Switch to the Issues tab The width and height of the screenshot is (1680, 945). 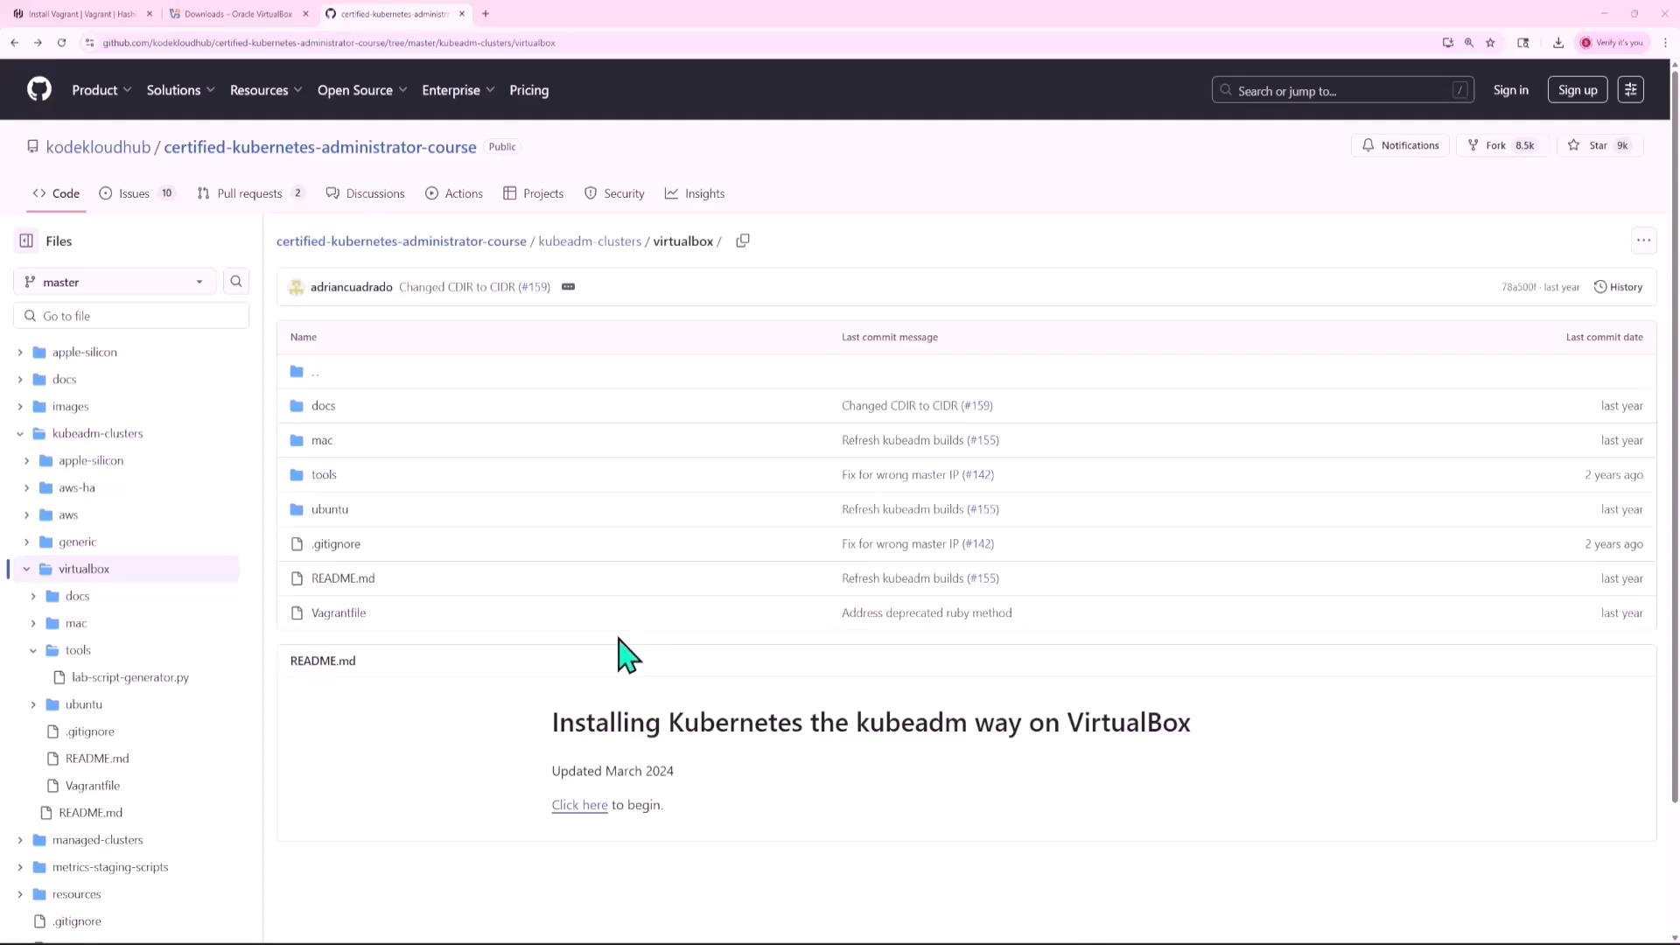tap(136, 193)
